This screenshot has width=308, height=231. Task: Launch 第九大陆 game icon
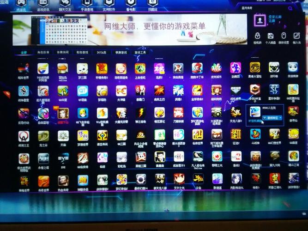coord(275,157)
